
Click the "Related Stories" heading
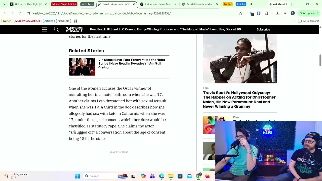pyautogui.click(x=86, y=51)
